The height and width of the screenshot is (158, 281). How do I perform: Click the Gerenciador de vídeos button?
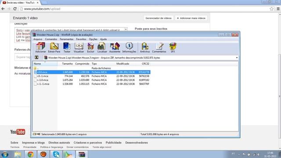(x=159, y=18)
